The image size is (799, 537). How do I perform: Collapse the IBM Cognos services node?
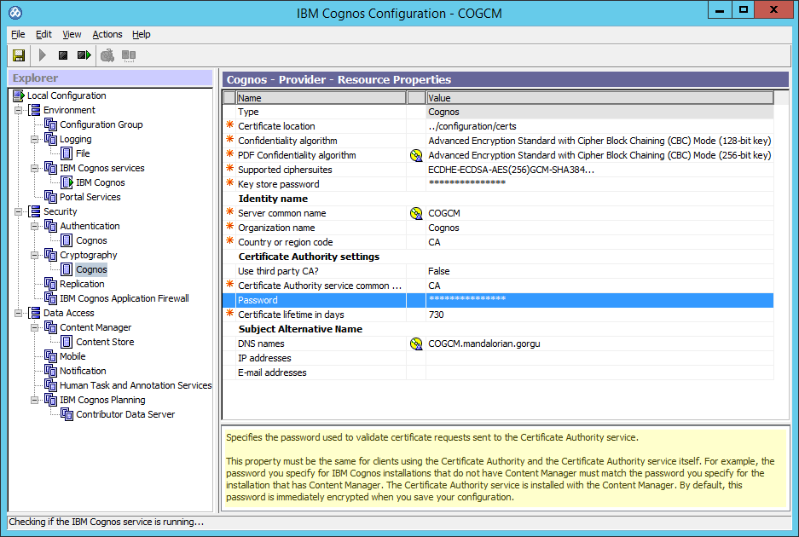click(35, 168)
